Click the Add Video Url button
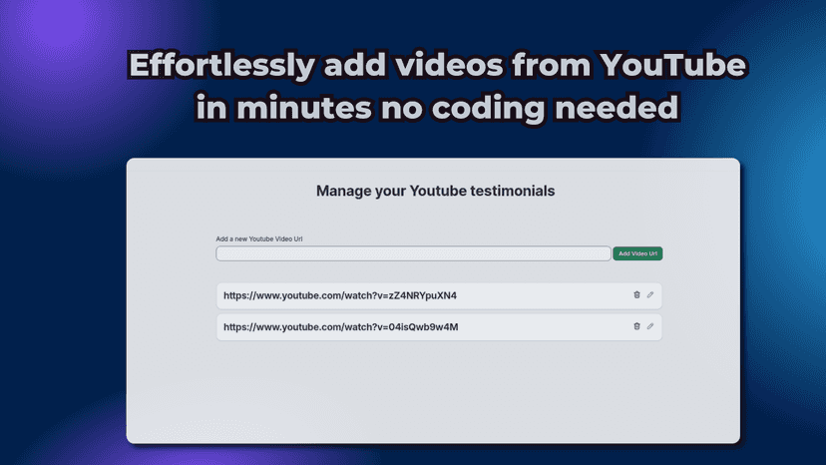The width and height of the screenshot is (826, 465). coord(637,253)
